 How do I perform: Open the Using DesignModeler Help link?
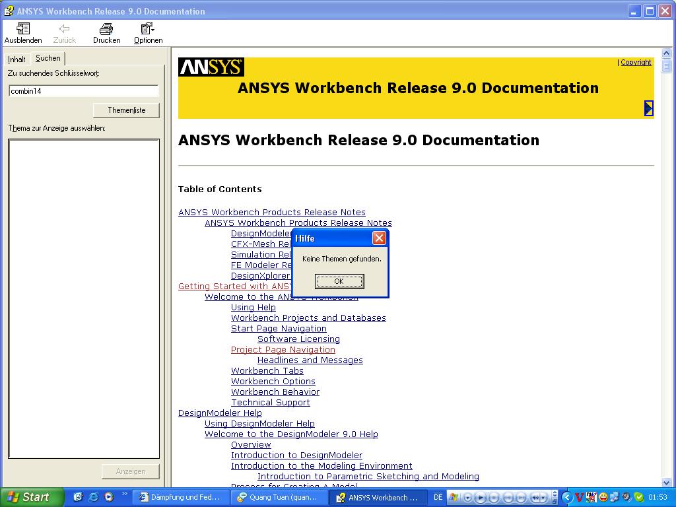click(x=260, y=423)
